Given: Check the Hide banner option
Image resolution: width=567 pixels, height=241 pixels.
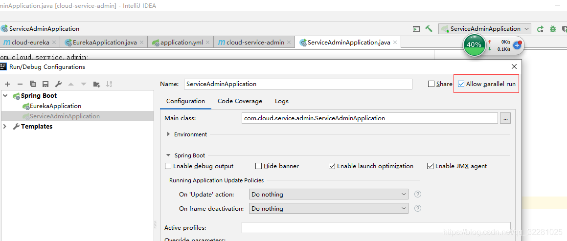Looking at the screenshot, I should [258, 166].
